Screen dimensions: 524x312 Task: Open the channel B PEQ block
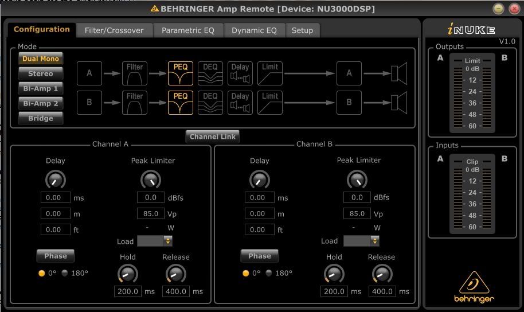pos(181,103)
